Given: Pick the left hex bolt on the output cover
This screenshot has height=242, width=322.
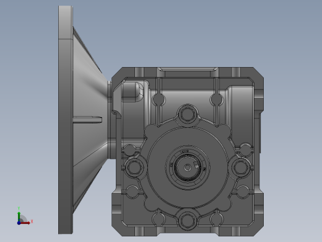Looking at the screenshot, I should (134, 167).
